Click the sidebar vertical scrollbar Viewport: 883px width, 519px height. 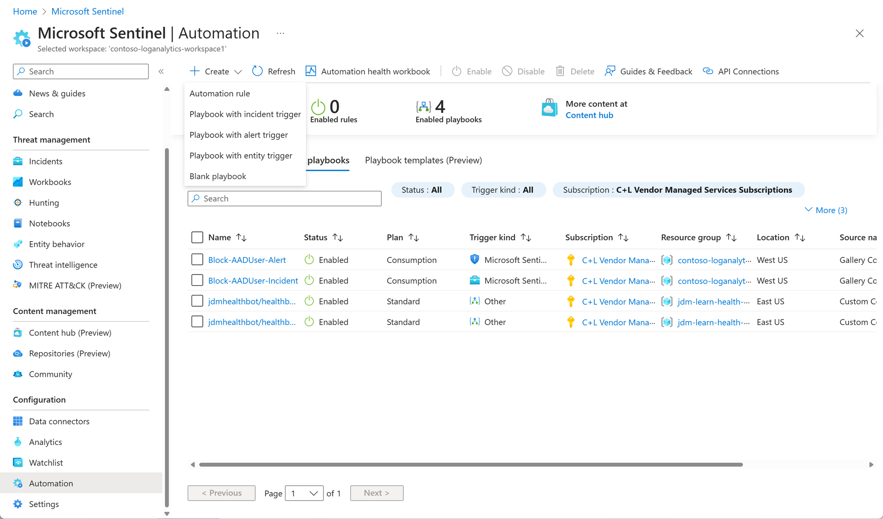167,327
